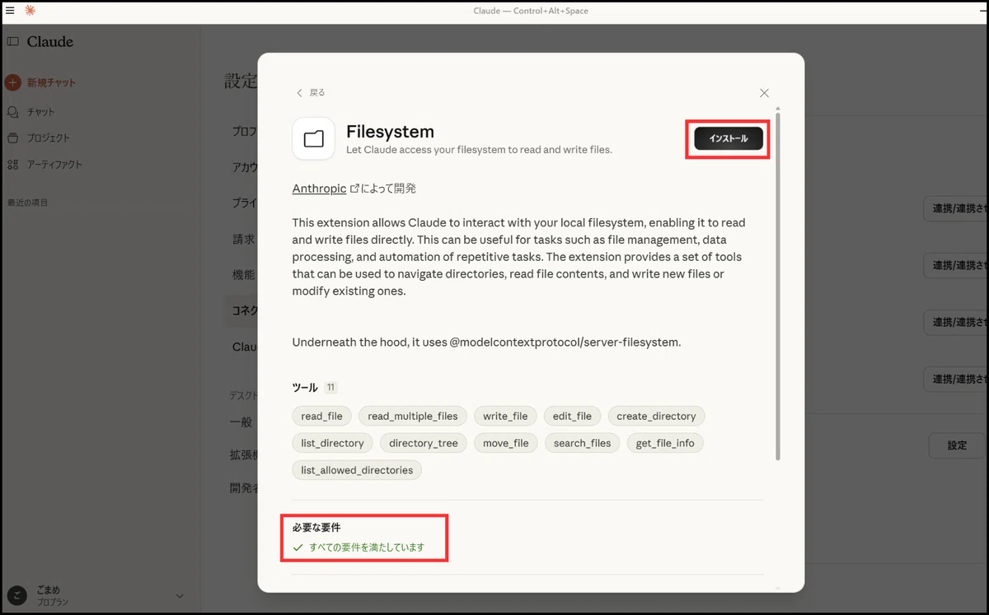Click the ごまめ user avatar
Screen dimensions: 989x615
16,596
